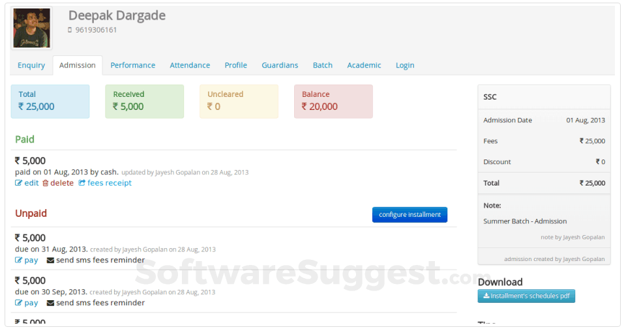Screen dimensions: 626x336
Task: Click the envelope icon for 31 Aug reminder
Action: tap(50, 260)
